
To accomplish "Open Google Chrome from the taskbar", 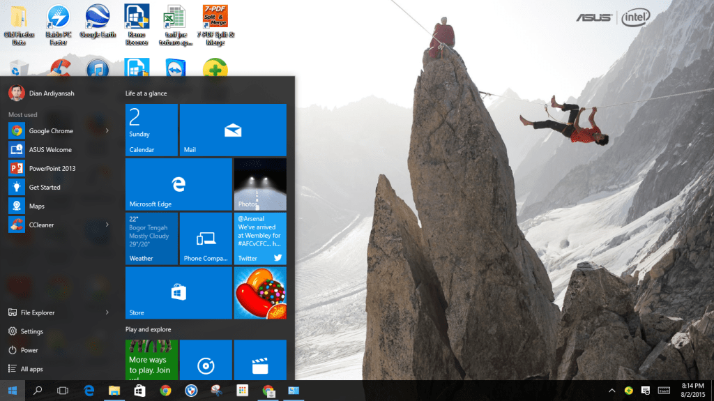I will [x=165, y=391].
